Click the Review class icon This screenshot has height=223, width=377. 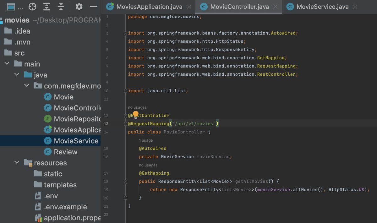pyautogui.click(x=48, y=152)
